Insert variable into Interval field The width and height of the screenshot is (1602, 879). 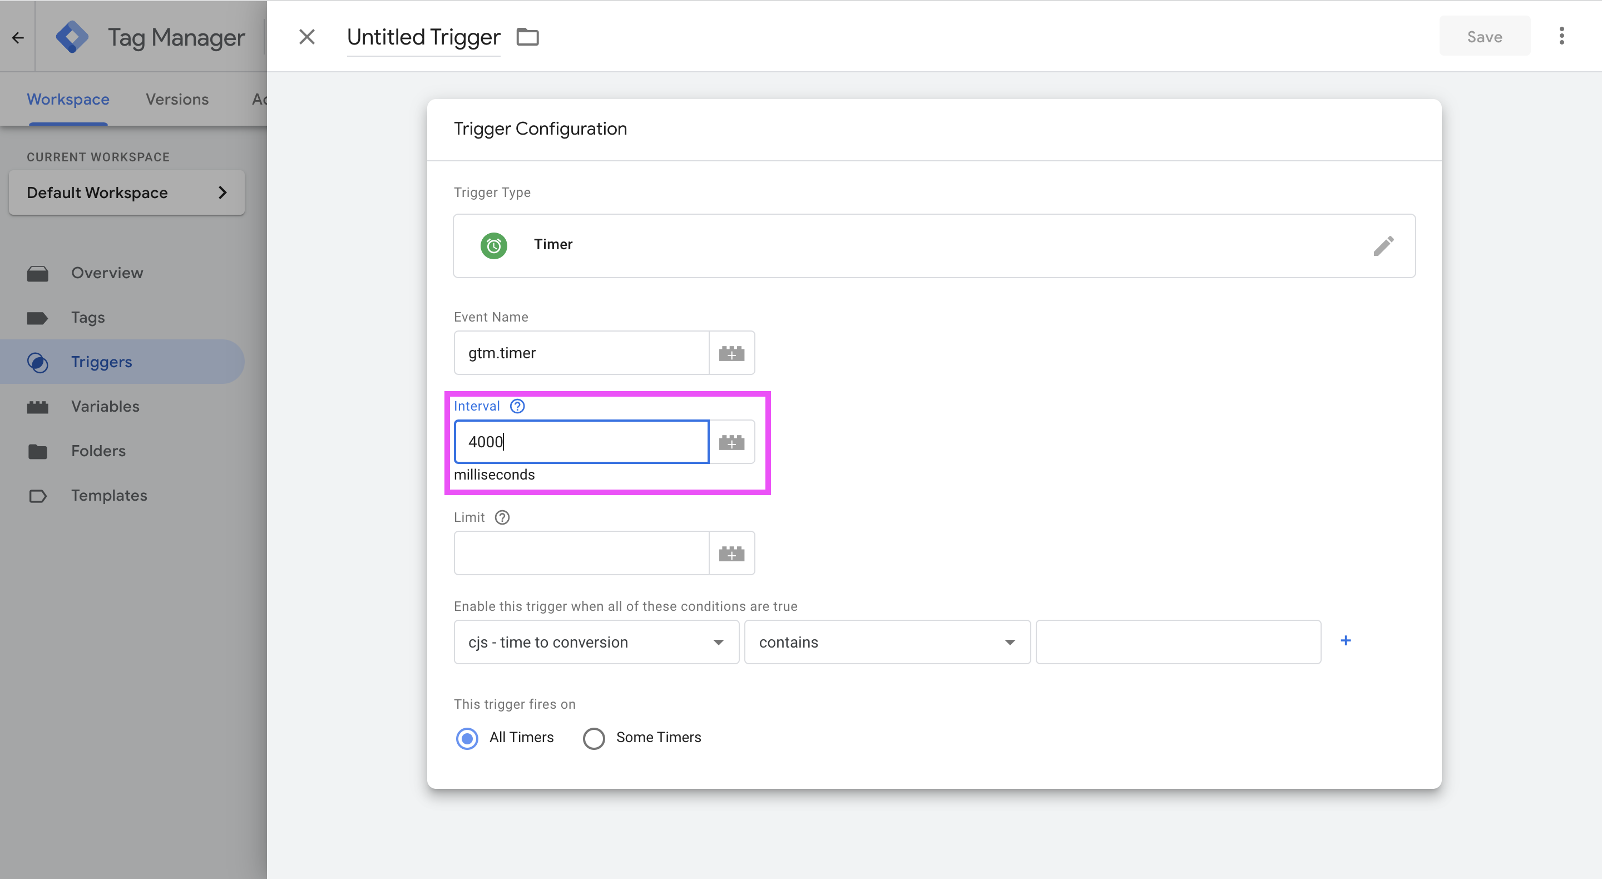tap(731, 442)
